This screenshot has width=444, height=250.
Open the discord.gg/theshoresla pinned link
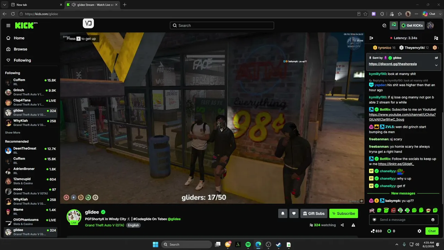(393, 64)
